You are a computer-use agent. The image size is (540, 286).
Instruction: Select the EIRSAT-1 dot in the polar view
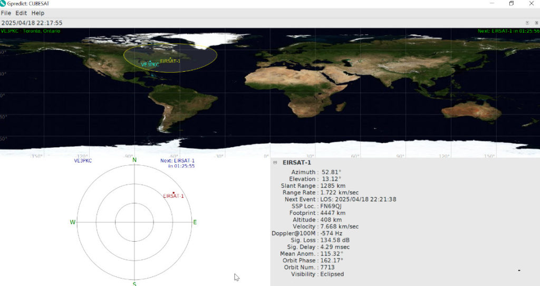coord(173,193)
